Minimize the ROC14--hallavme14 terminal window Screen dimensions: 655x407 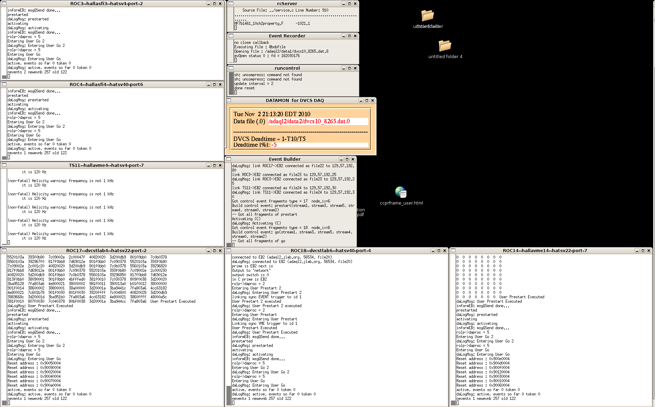[x=637, y=250]
